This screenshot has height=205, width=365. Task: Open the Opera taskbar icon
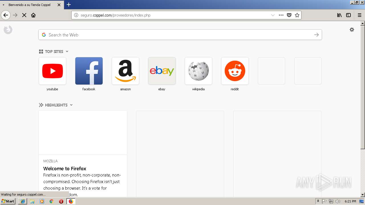[x=61, y=201]
